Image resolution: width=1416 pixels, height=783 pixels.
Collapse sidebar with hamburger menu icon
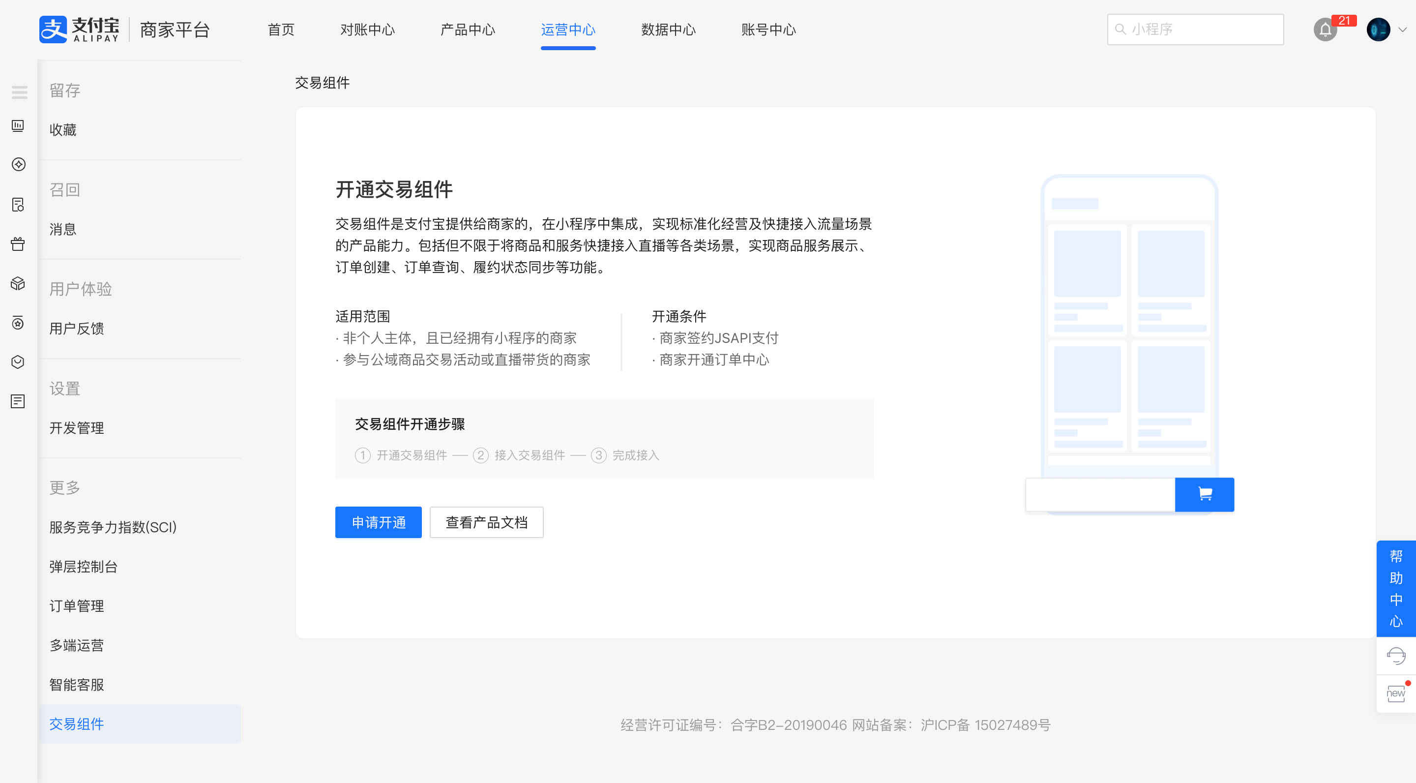click(x=19, y=92)
